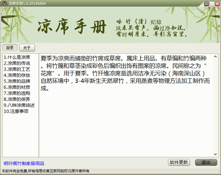This screenshot has height=175, width=221.
Task: Click inside the content text area
Action: (126, 105)
